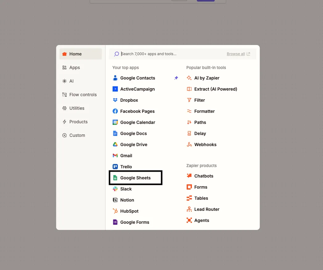Select the ActiveCampaign app name
Viewport: 323px width, 270px height.
[x=137, y=89]
